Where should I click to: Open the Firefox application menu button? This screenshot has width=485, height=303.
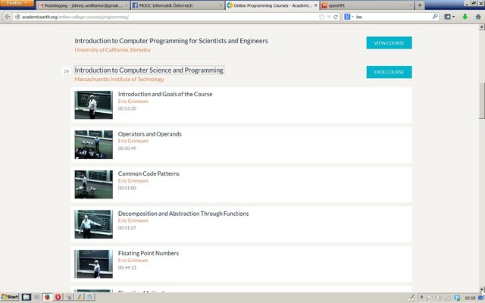(x=17, y=3)
